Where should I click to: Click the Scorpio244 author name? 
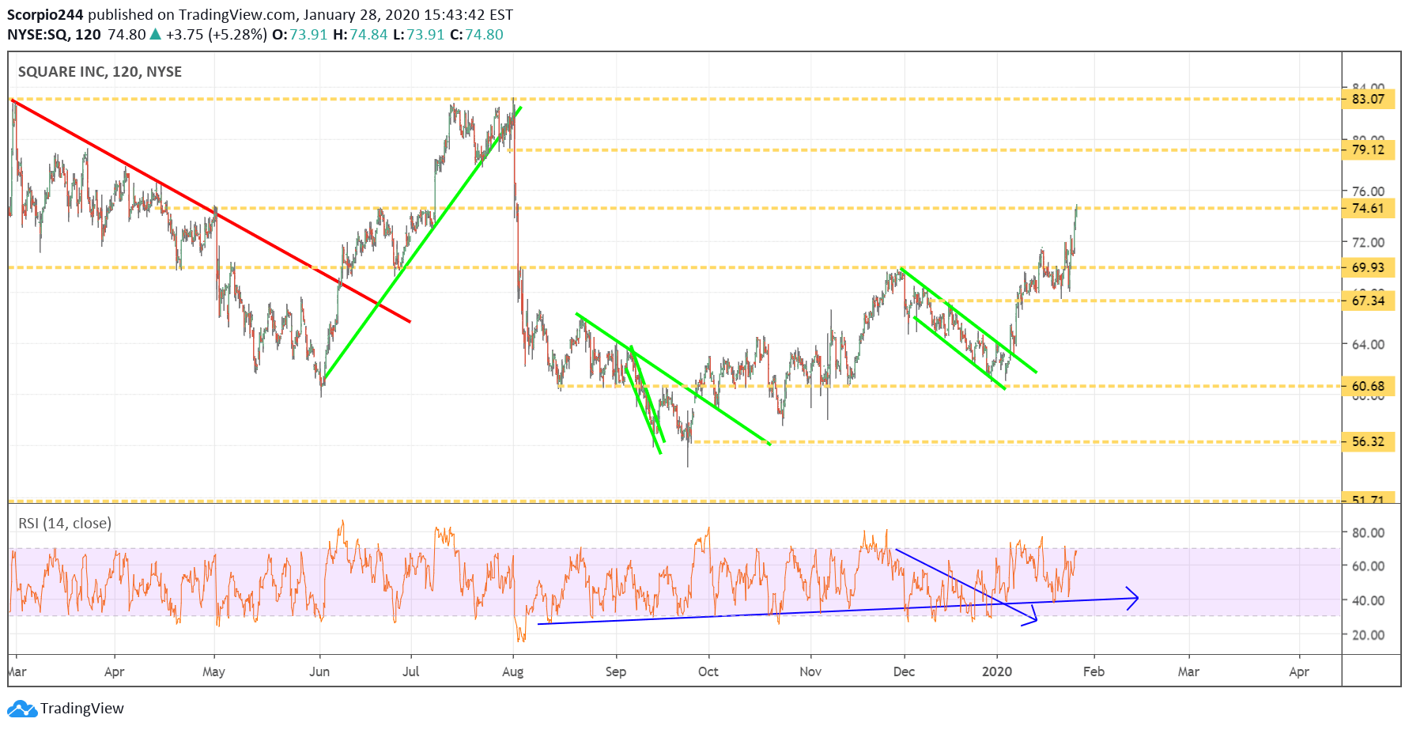point(45,15)
